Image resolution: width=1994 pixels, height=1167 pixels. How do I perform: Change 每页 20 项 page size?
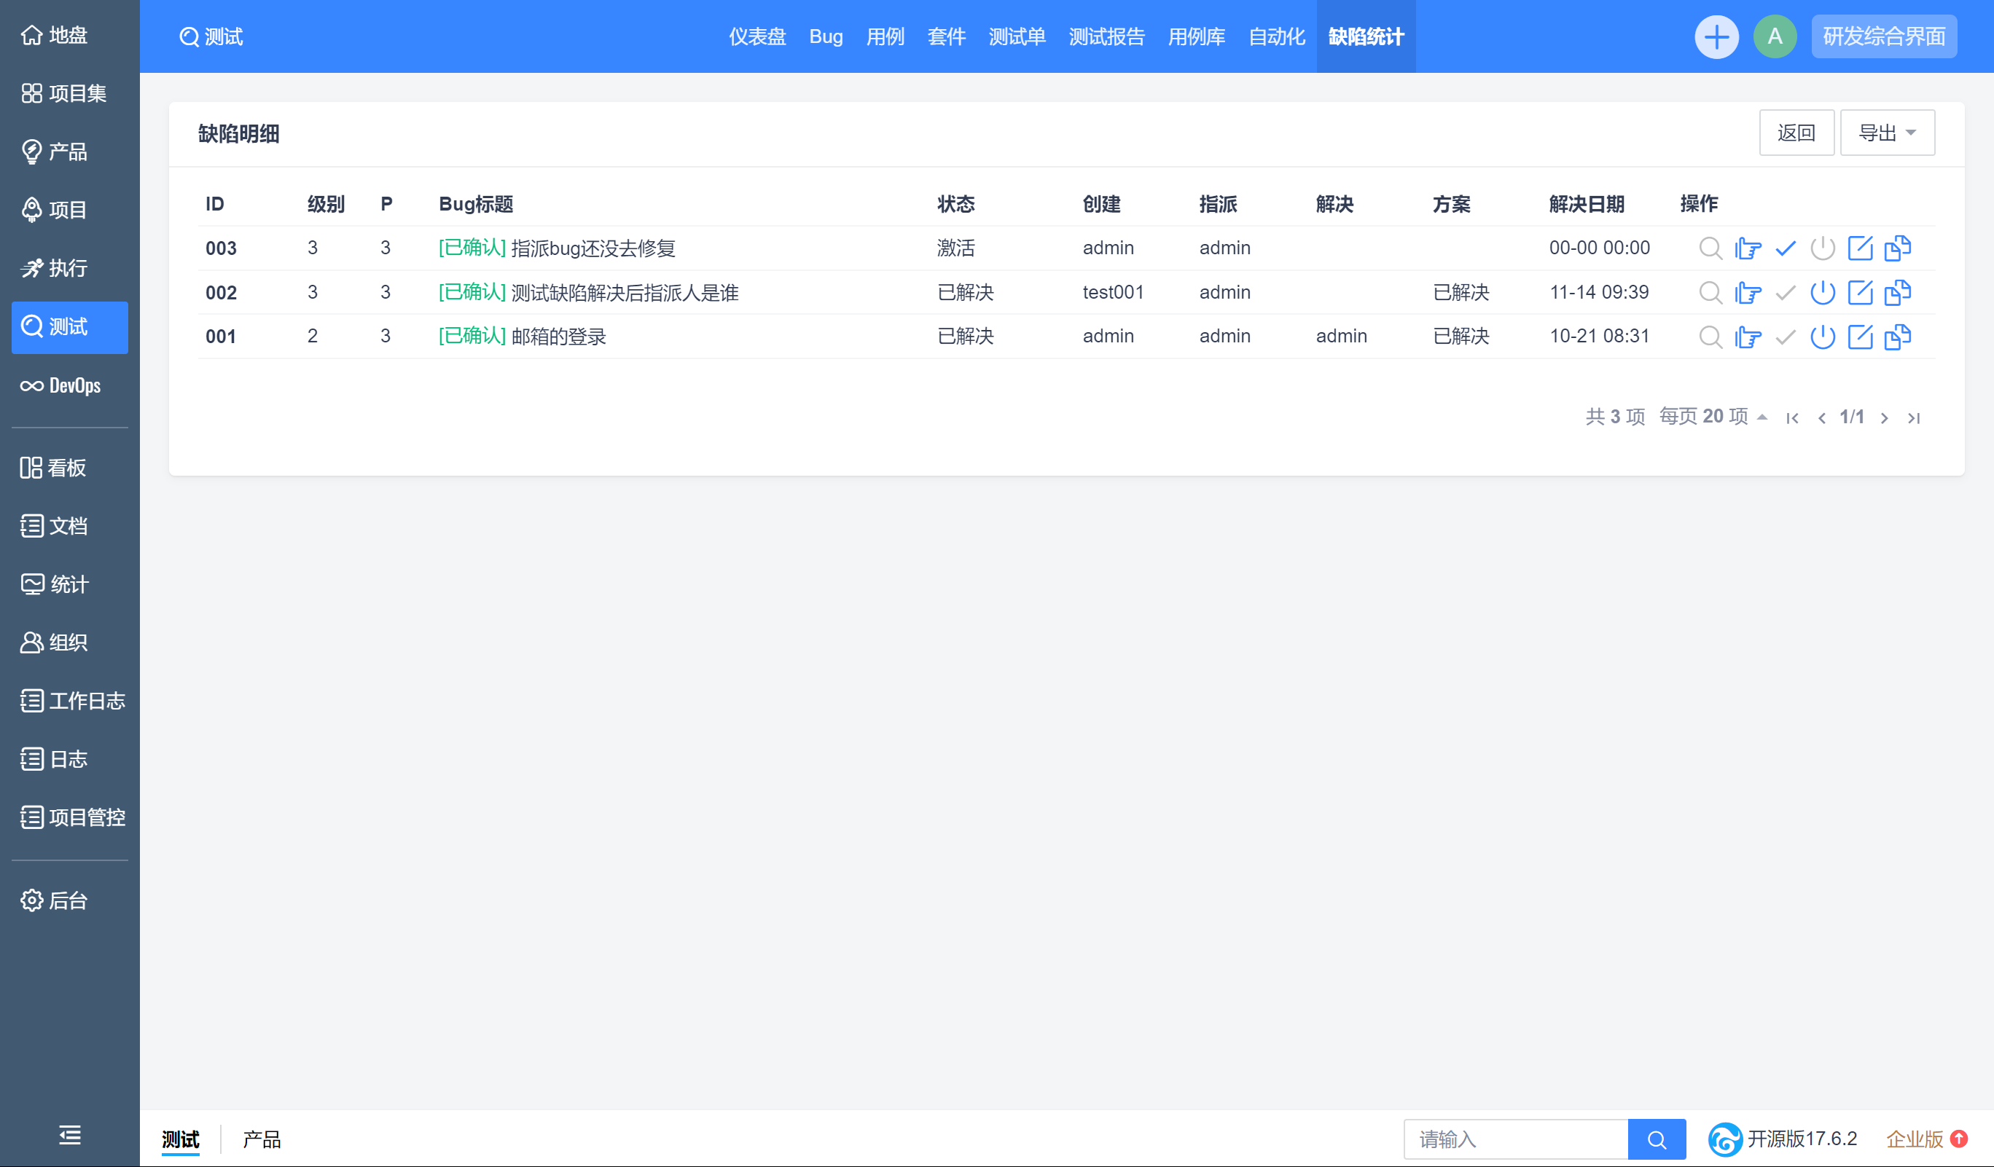(x=1712, y=417)
